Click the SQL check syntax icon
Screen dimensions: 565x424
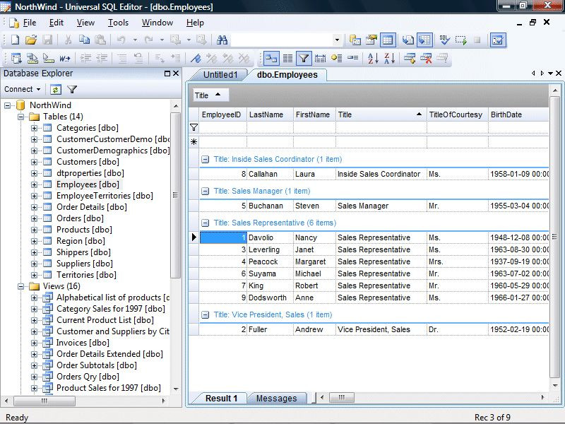pos(444,40)
